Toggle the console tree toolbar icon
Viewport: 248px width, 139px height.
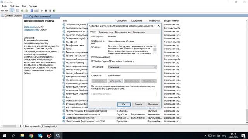click(x=12, y=10)
